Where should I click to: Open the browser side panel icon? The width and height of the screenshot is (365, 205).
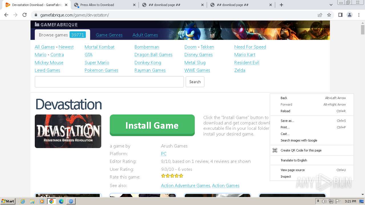[x=340, y=15]
